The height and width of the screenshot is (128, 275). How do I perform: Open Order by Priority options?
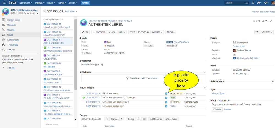tap(62, 20)
